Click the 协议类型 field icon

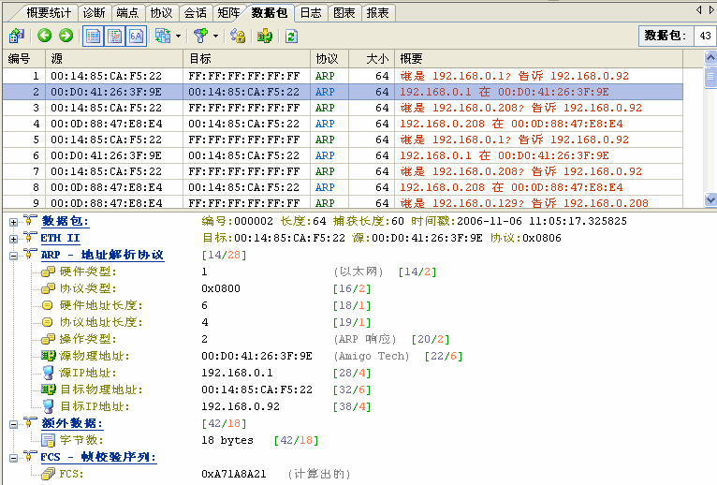pyautogui.click(x=48, y=288)
